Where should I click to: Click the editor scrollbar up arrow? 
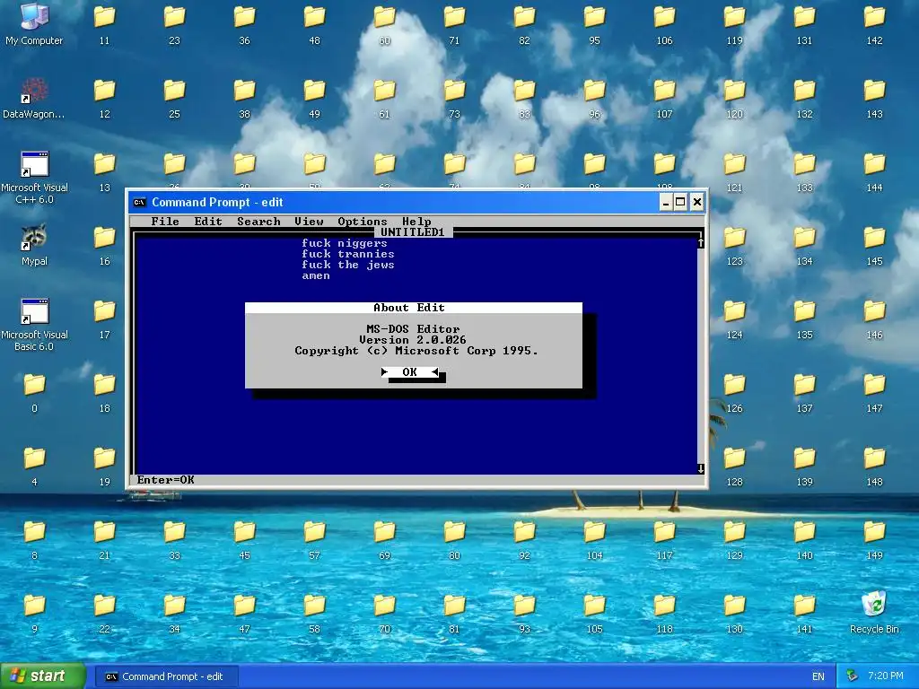700,242
